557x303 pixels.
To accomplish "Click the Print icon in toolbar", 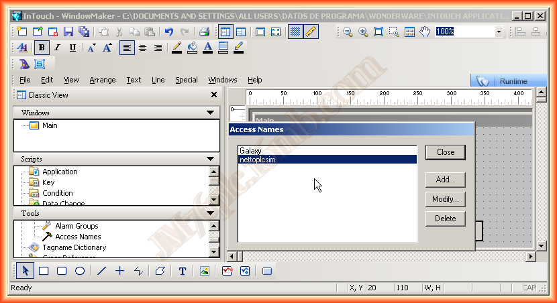I will pyautogui.click(x=204, y=32).
